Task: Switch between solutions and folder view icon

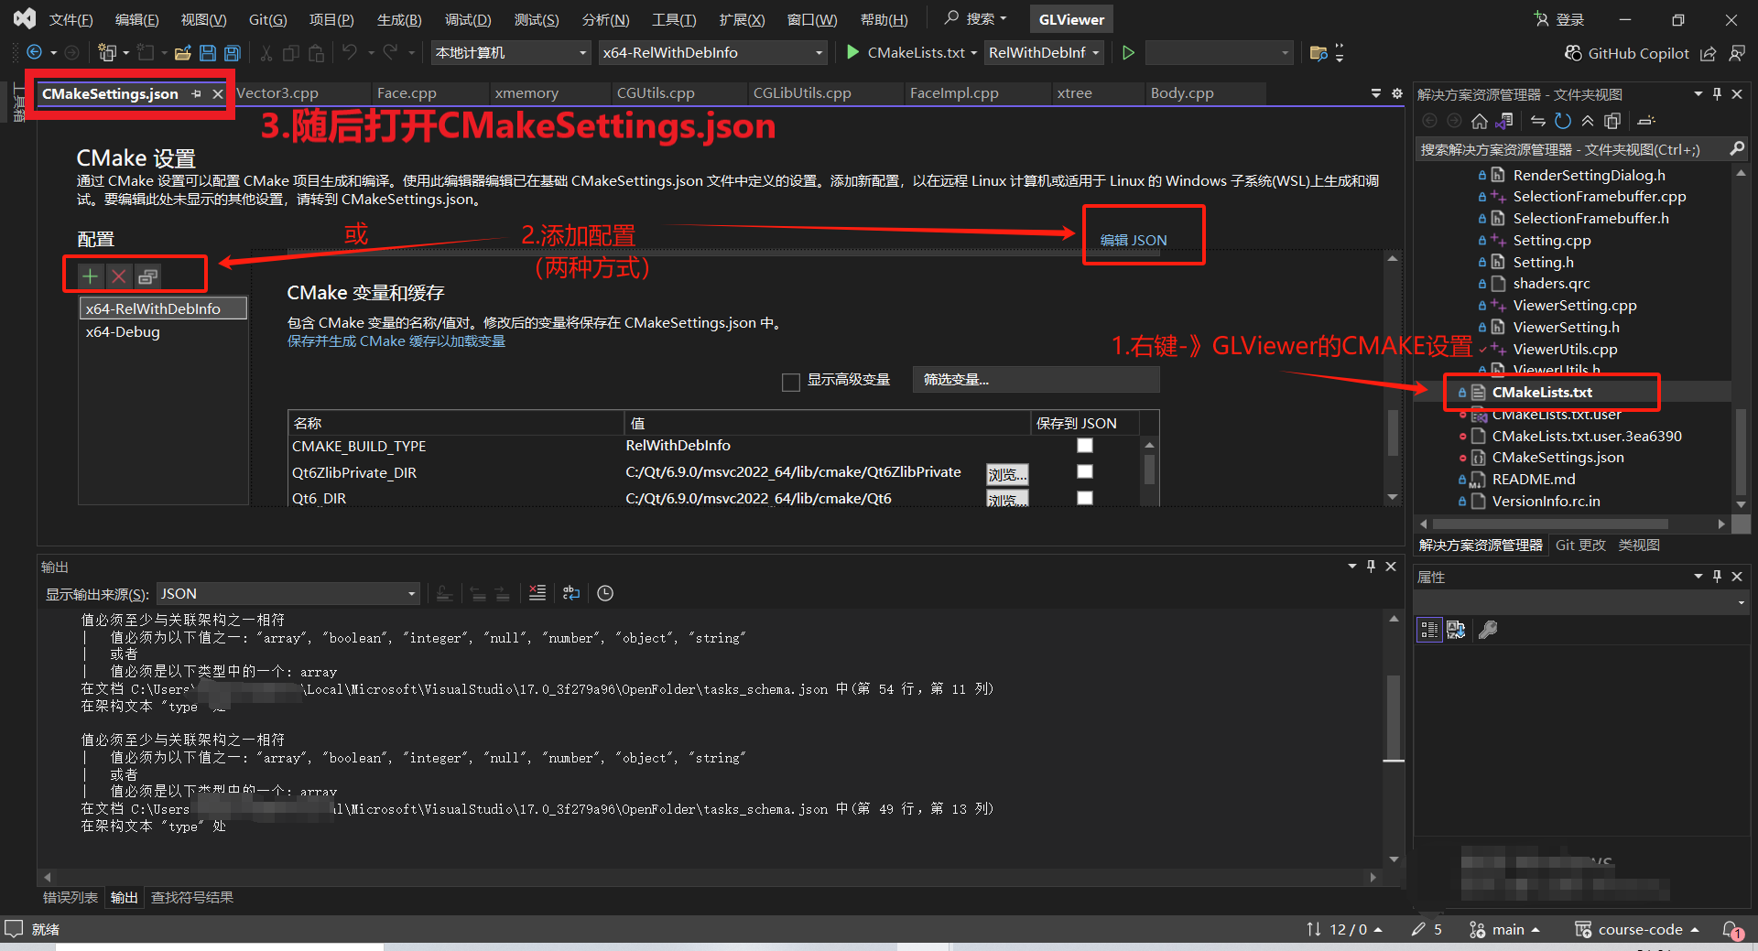Action: pos(1503,121)
